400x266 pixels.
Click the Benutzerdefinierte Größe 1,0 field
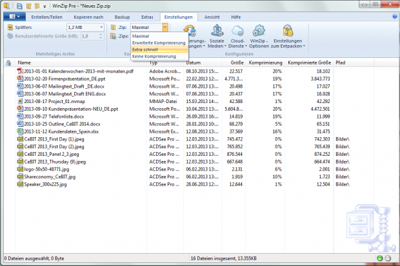point(90,36)
